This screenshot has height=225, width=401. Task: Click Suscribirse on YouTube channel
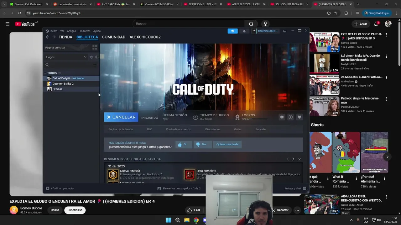pyautogui.click(x=75, y=210)
